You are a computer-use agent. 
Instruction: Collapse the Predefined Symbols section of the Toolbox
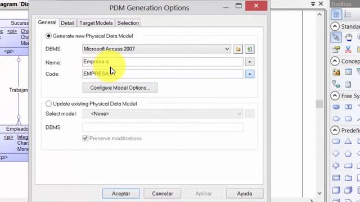point(335,130)
